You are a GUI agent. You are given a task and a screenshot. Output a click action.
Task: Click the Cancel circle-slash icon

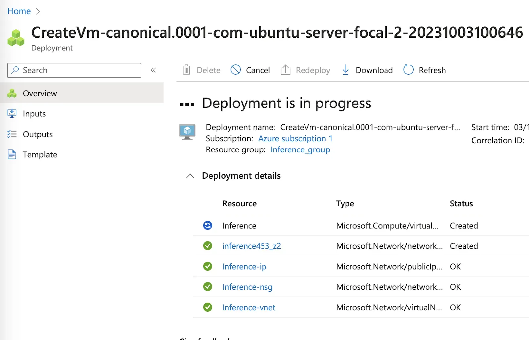coord(236,70)
